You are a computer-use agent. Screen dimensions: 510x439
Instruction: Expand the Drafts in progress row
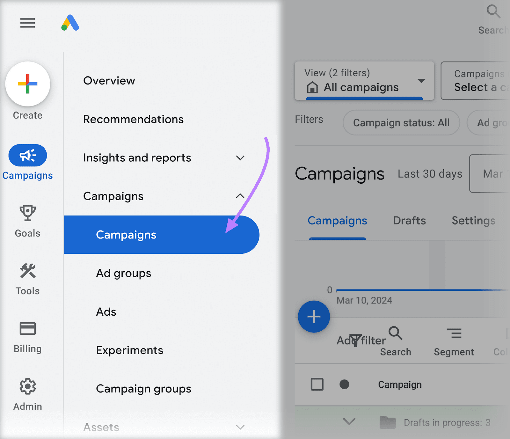[x=349, y=422]
